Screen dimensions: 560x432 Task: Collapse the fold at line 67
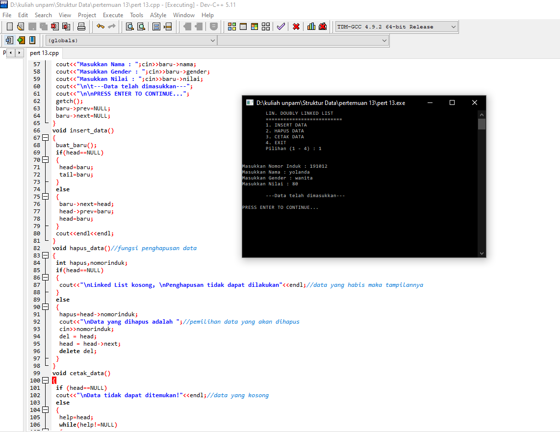point(45,137)
